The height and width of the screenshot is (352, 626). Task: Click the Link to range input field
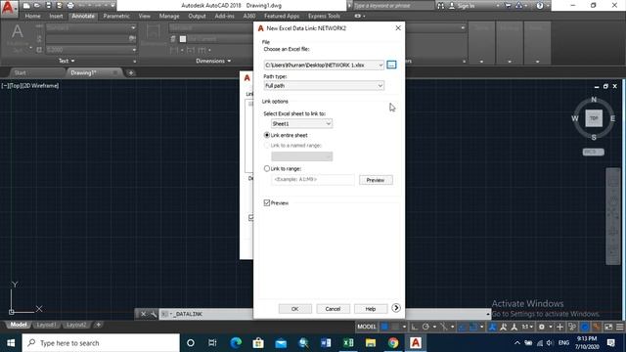pos(313,180)
